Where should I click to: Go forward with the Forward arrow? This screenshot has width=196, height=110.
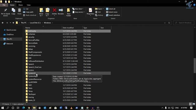point(7,23)
